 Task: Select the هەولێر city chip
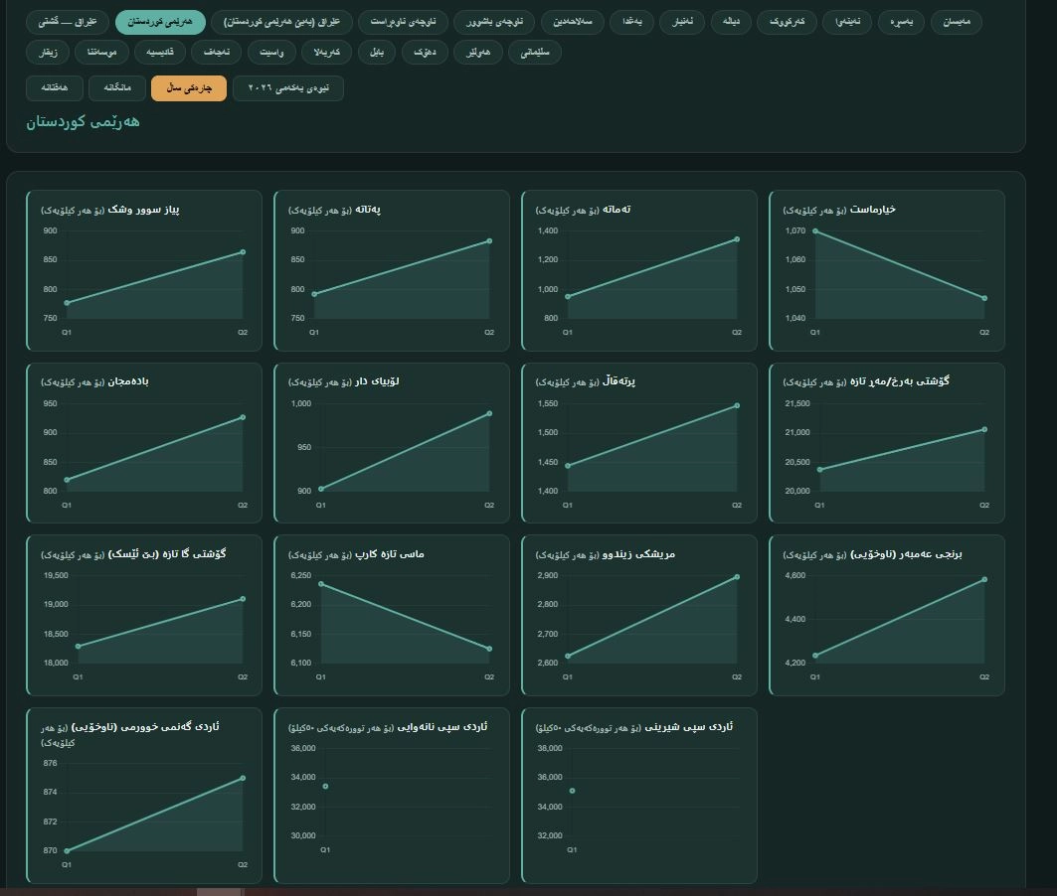click(x=478, y=53)
